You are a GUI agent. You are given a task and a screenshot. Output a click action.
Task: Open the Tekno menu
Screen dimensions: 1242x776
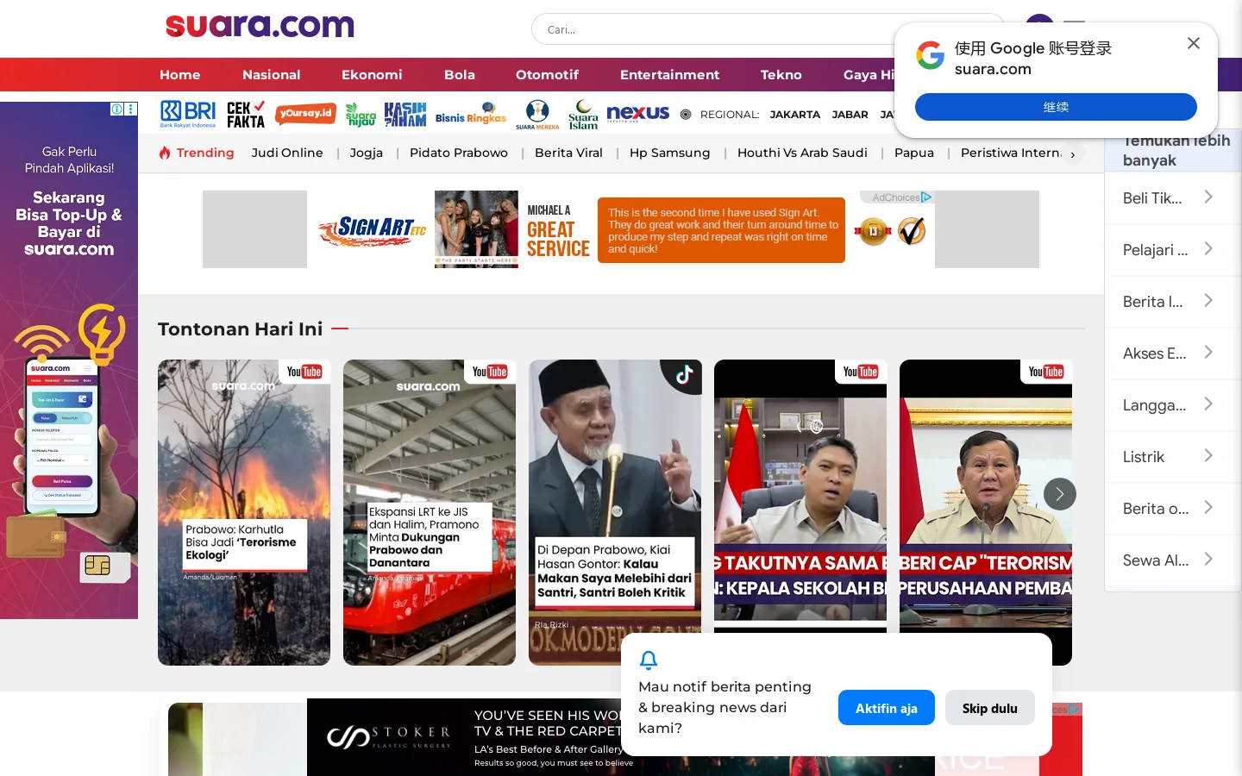pyautogui.click(x=781, y=75)
